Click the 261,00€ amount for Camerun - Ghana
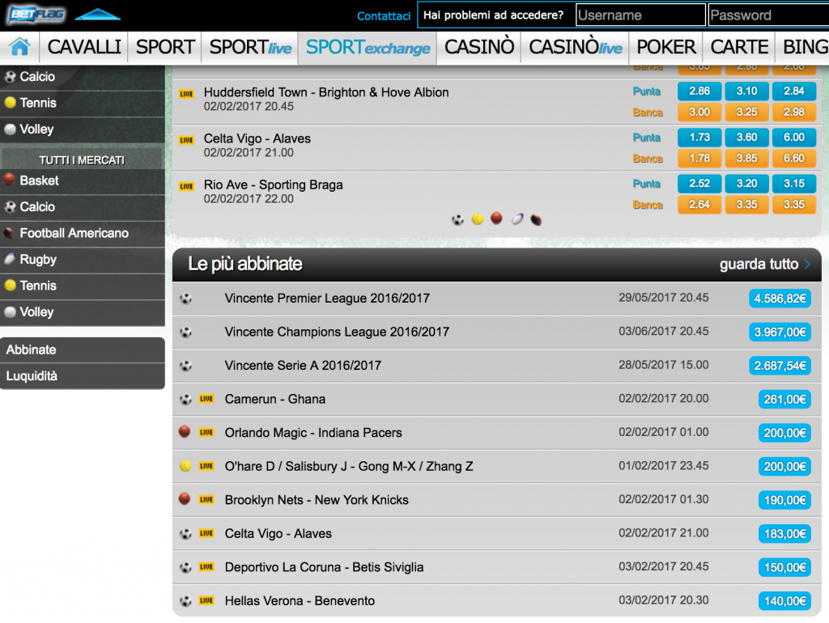 784,400
